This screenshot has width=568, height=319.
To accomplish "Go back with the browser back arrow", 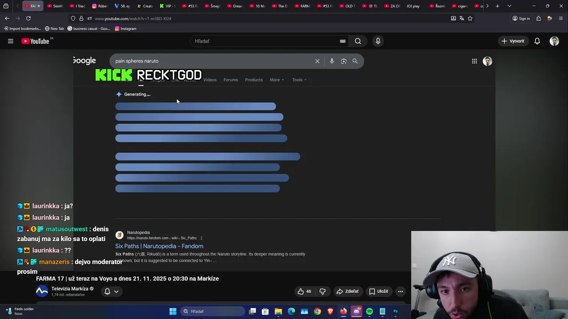I will 7,18.
